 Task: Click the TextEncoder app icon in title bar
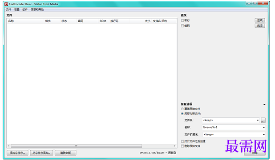pos(6,4)
